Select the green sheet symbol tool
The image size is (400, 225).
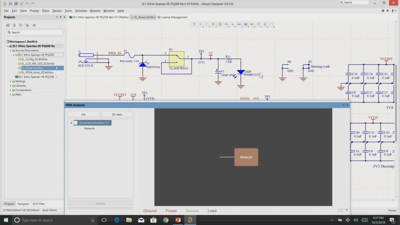click(246, 24)
